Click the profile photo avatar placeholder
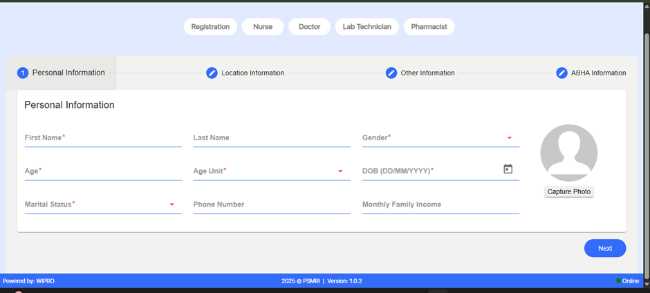 568,153
